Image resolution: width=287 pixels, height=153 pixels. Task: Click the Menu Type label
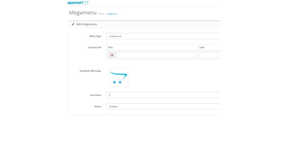point(95,36)
